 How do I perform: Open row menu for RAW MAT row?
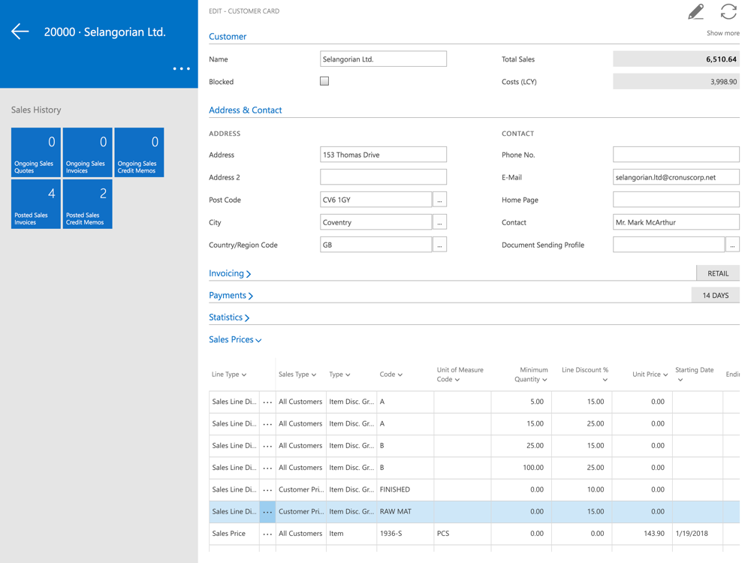(x=268, y=512)
